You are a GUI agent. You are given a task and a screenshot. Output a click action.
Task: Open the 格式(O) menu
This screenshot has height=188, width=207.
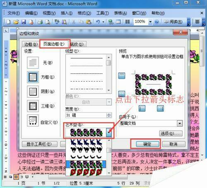point(84,13)
